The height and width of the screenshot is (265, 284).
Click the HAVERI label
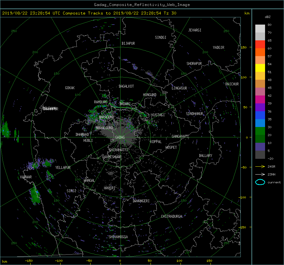pos(109,188)
